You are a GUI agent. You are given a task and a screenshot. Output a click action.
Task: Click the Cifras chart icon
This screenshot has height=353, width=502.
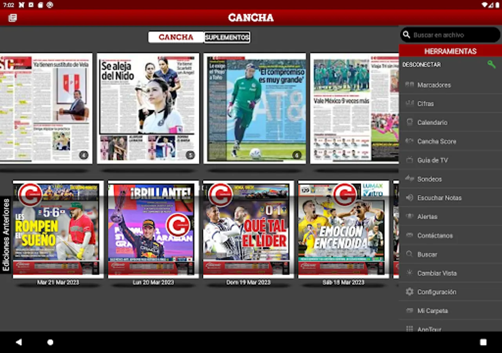coord(409,103)
